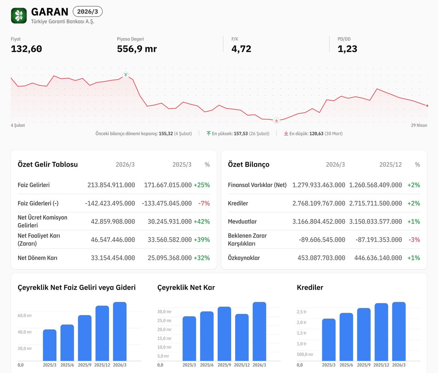
Task: Click the Faiz Gelirleri +25% change
Action: pyautogui.click(x=202, y=185)
